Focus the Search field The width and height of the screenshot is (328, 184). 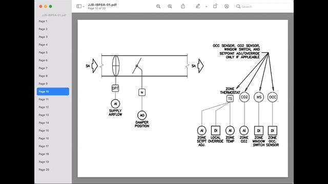[262, 7]
